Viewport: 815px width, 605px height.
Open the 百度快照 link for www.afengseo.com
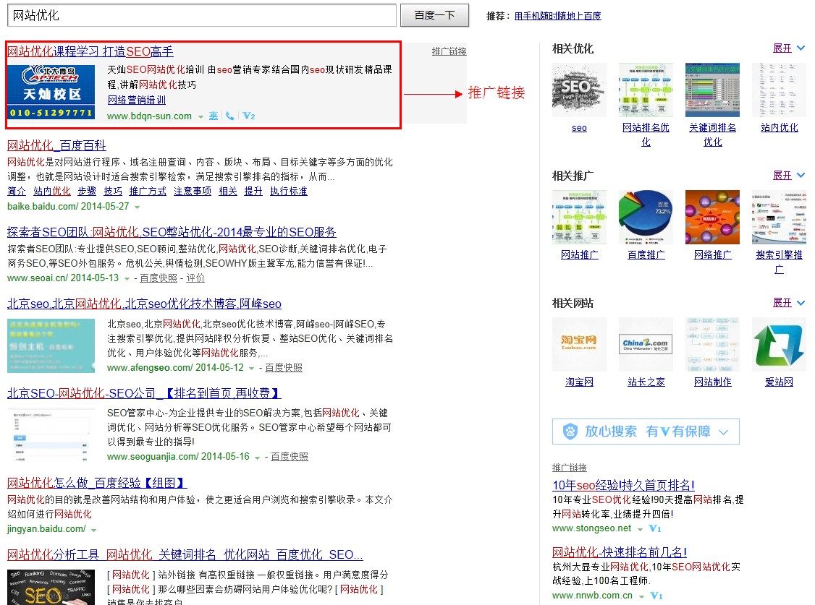284,367
